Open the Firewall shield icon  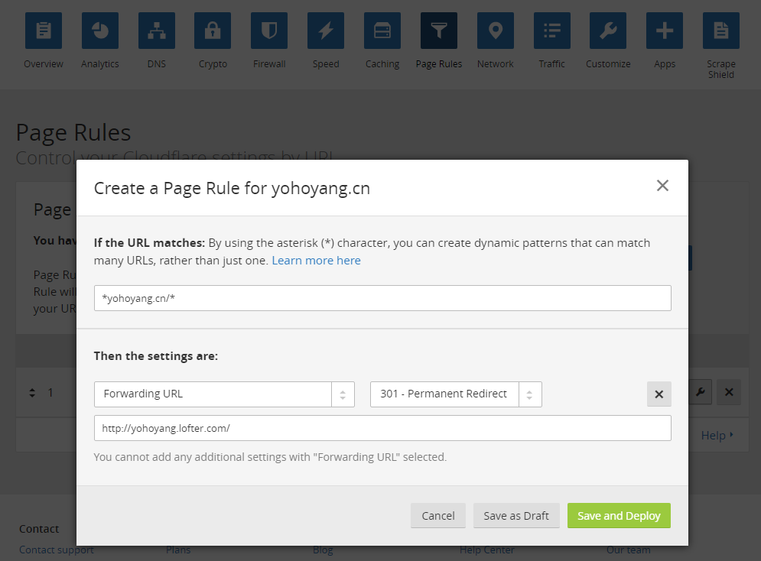point(269,31)
